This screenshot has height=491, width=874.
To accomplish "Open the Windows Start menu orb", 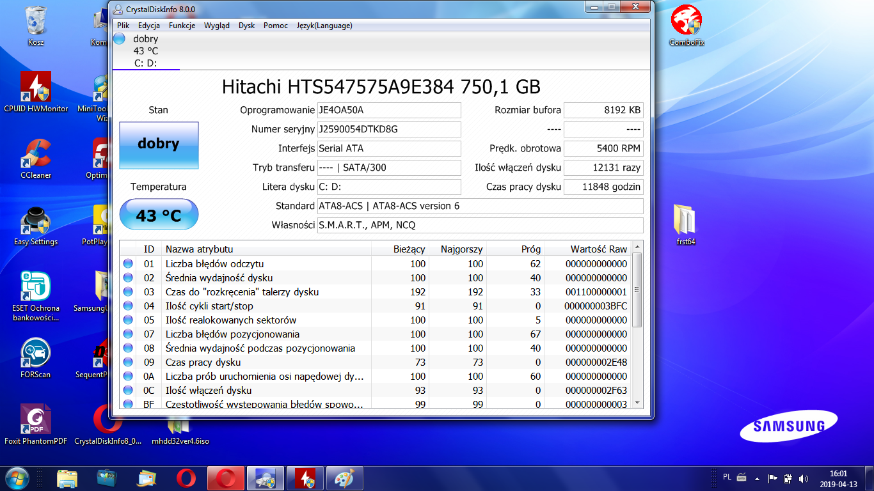I will click(17, 478).
